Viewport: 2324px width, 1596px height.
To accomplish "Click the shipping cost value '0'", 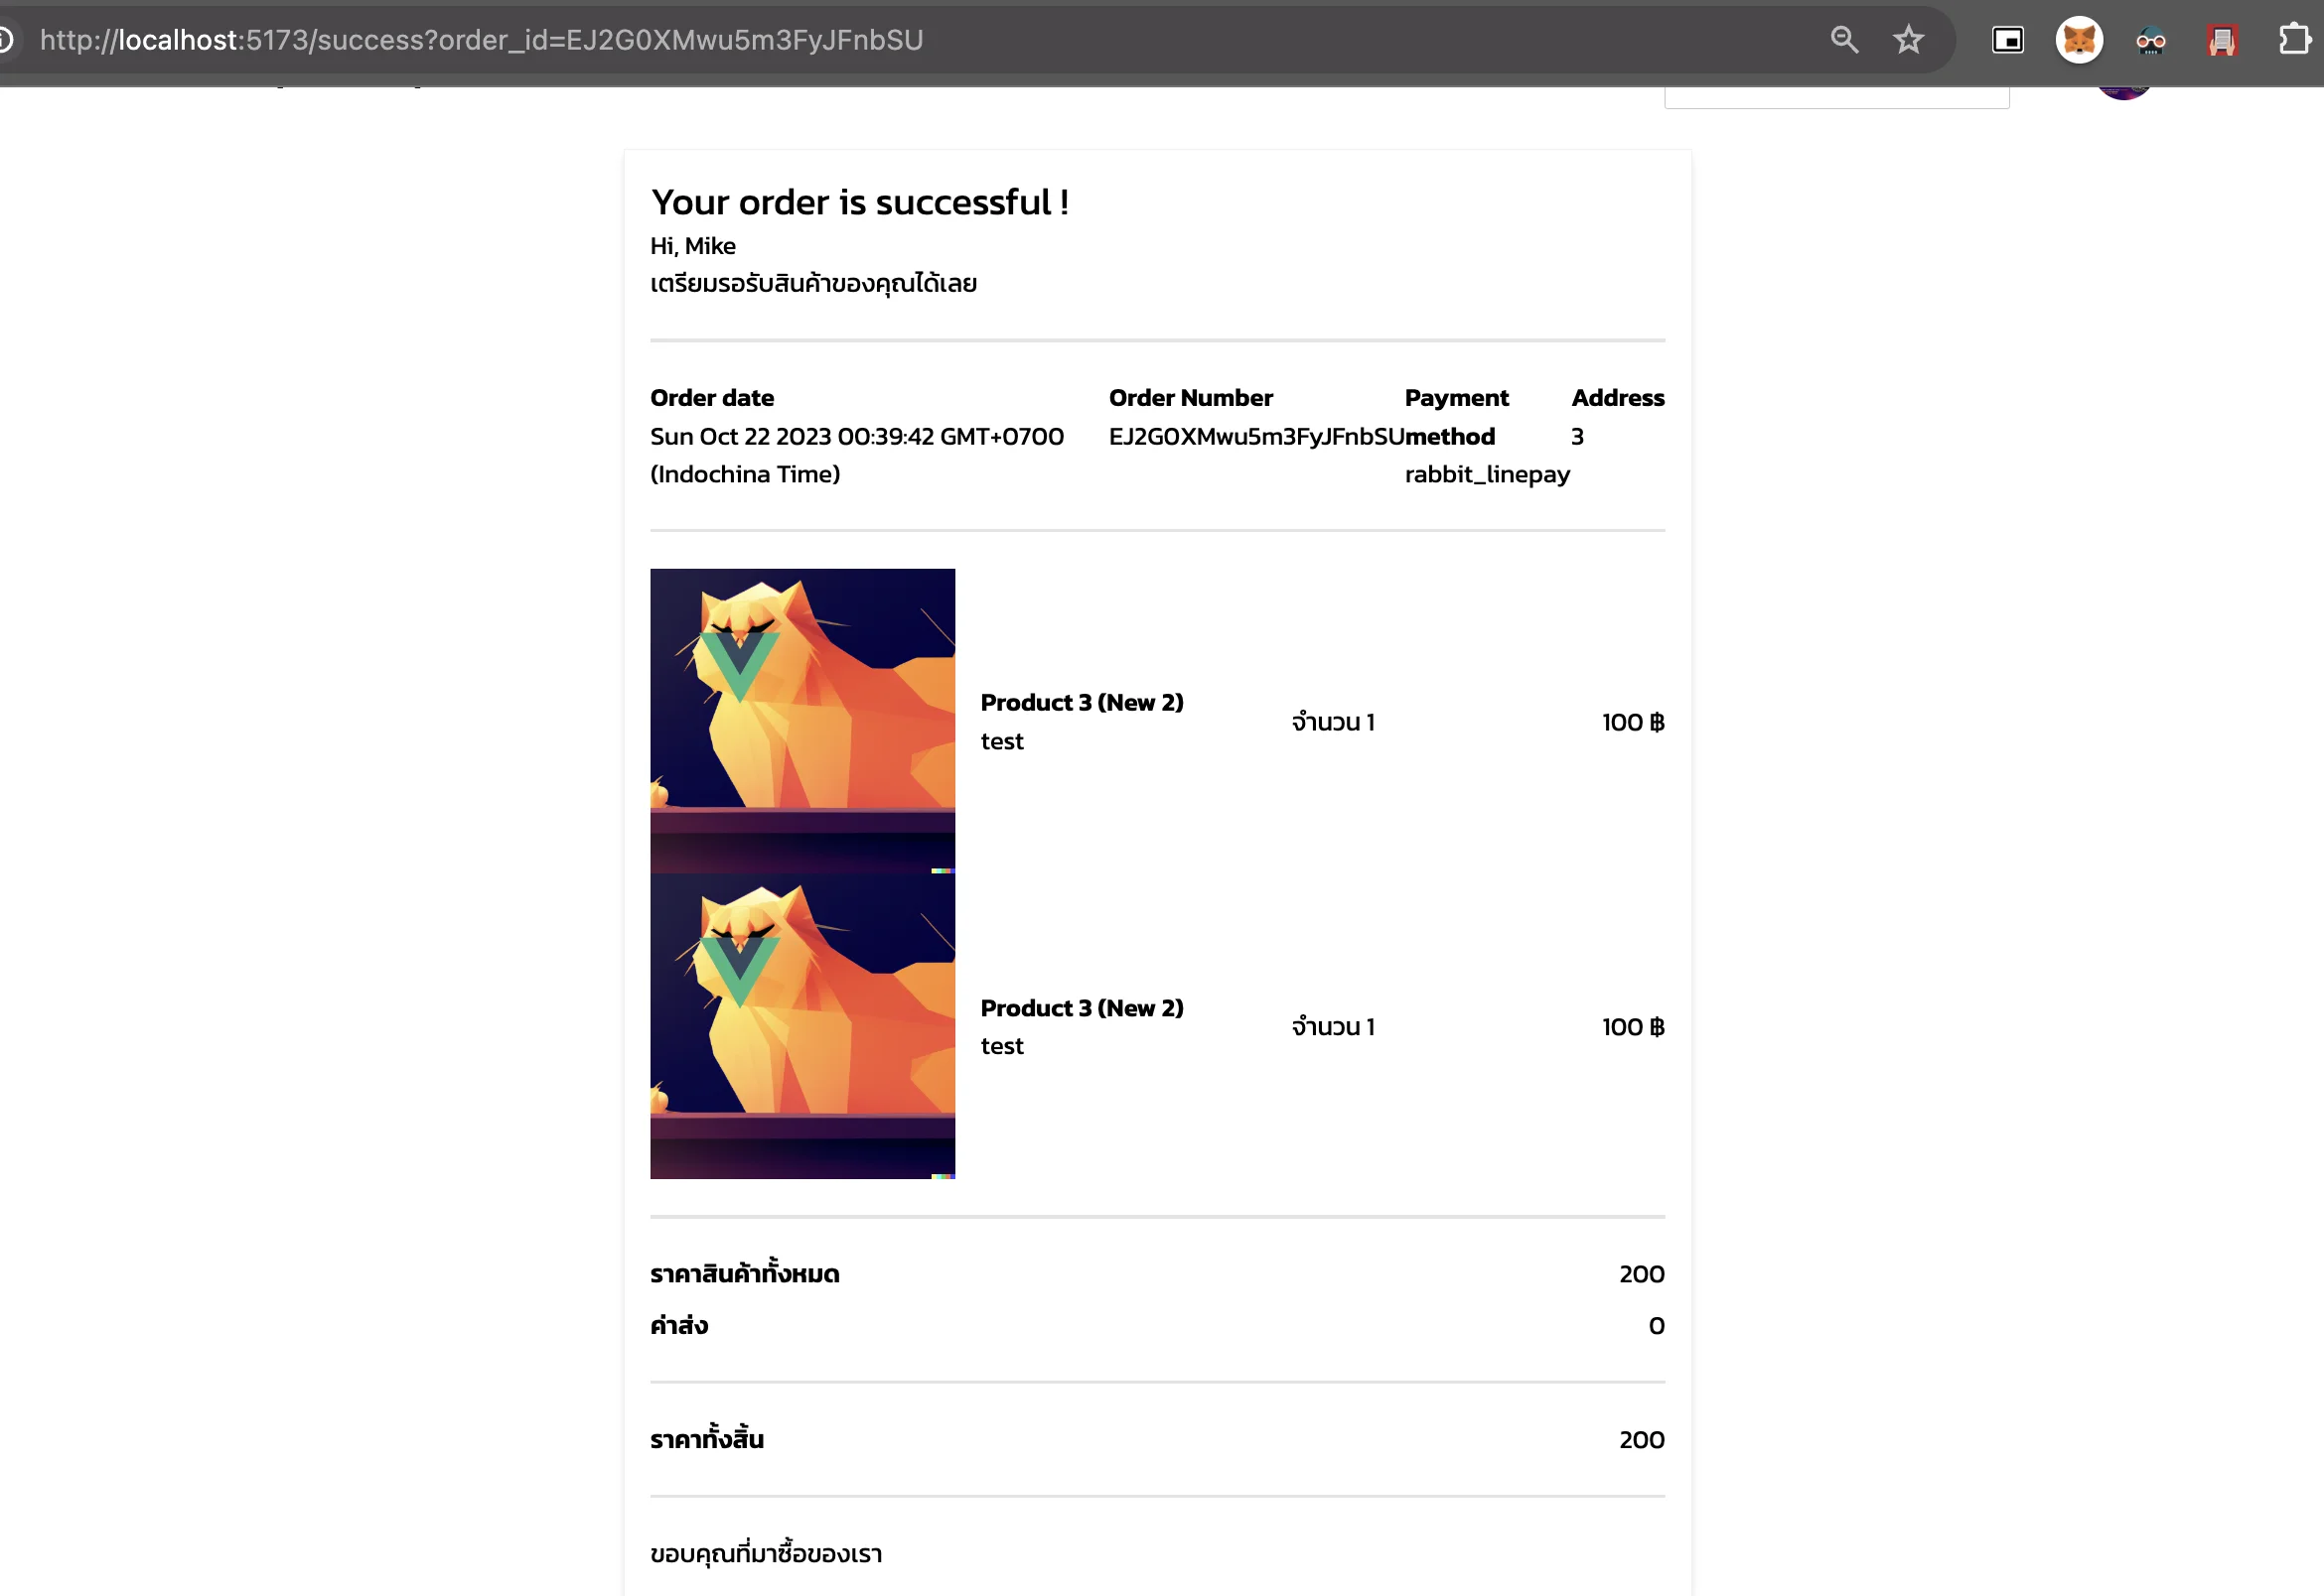I will coord(1657,1326).
